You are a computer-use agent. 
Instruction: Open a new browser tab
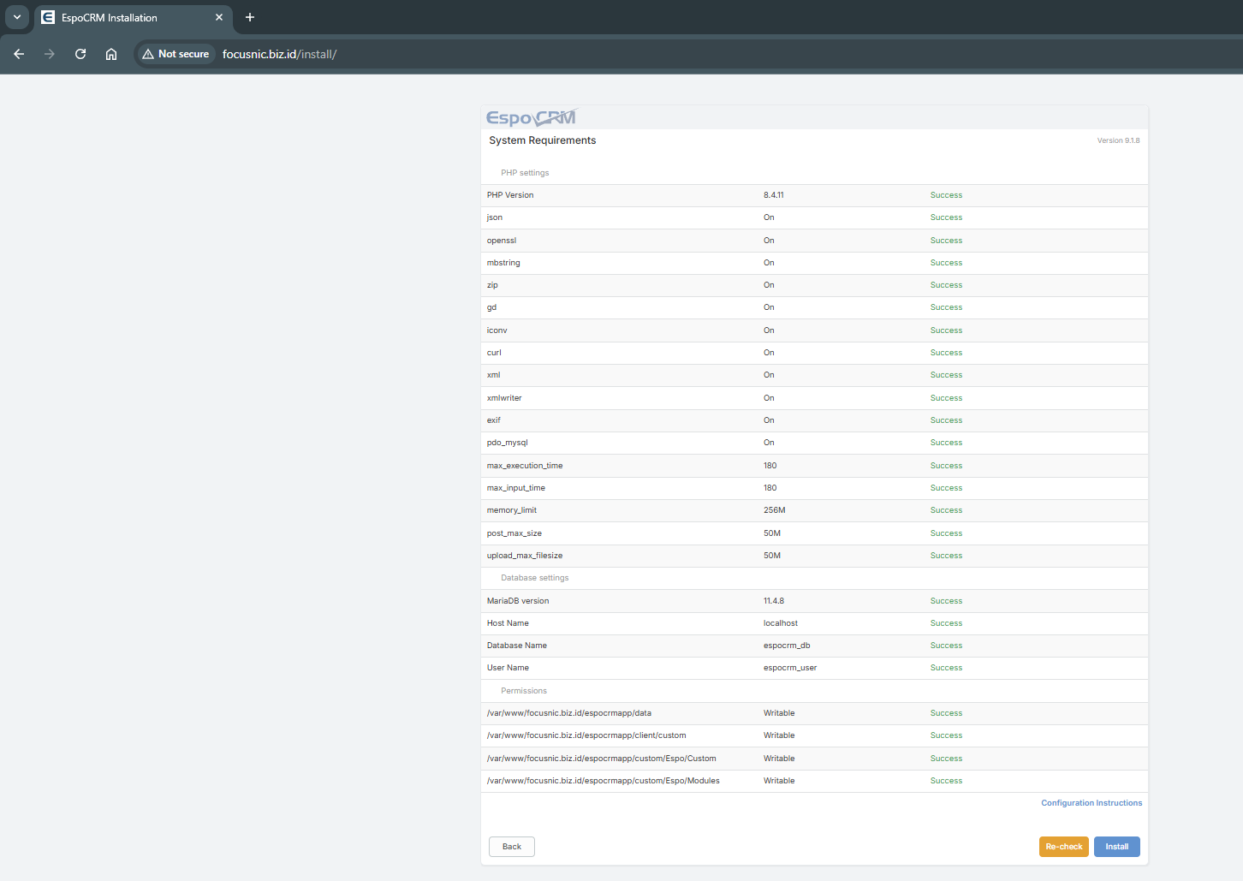click(x=250, y=17)
